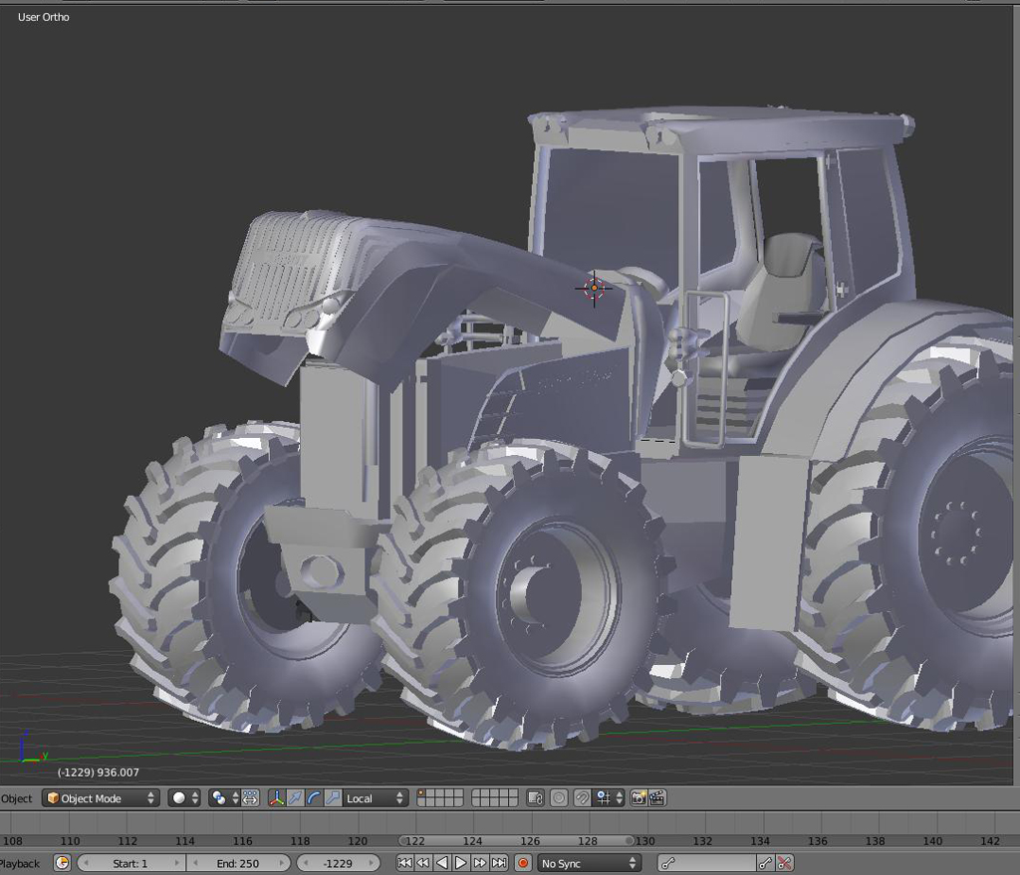Toggle lock camera and layers to scene
This screenshot has width=1020, height=875.
pyautogui.click(x=535, y=798)
